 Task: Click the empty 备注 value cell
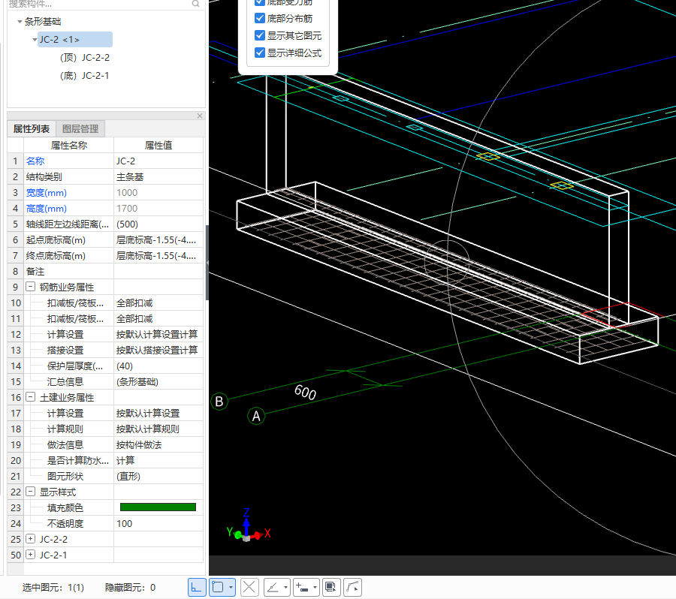[x=158, y=272]
